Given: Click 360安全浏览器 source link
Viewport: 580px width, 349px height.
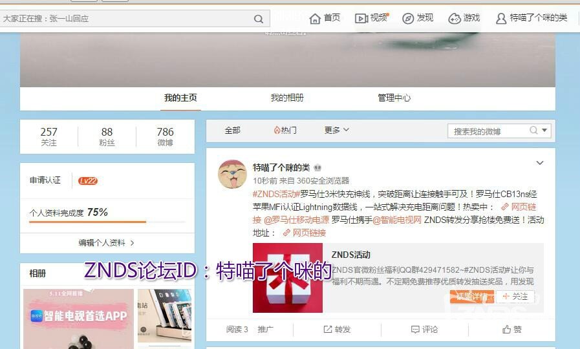Looking at the screenshot, I should click(323, 181).
